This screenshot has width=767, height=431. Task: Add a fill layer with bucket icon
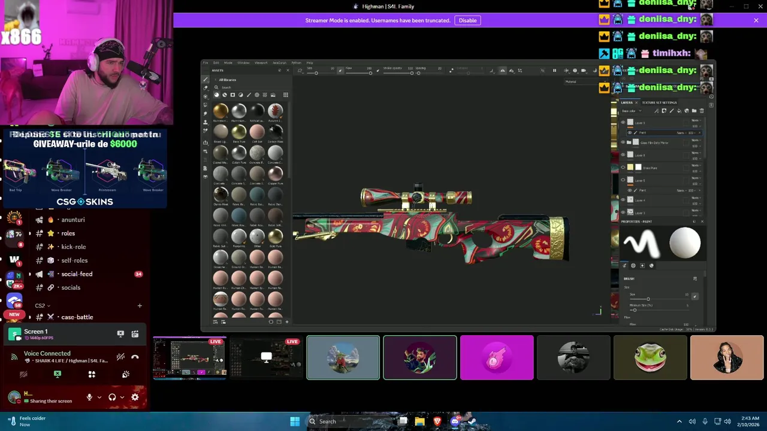coord(679,111)
